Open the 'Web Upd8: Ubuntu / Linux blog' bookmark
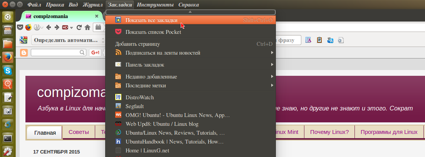425x157 pixels. tap(191, 124)
